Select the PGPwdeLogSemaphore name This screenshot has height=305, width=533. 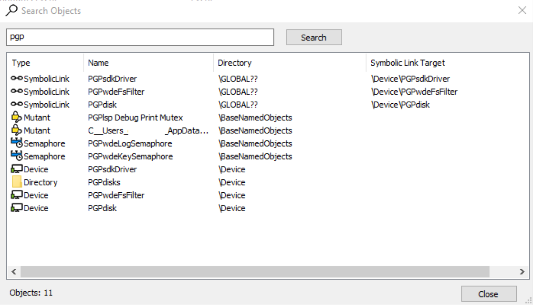130,143
